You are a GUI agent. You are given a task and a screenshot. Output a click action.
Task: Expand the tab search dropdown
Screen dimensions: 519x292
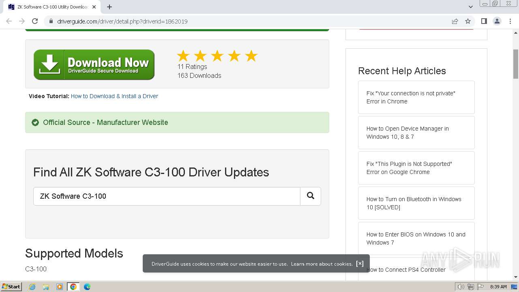[x=470, y=7]
